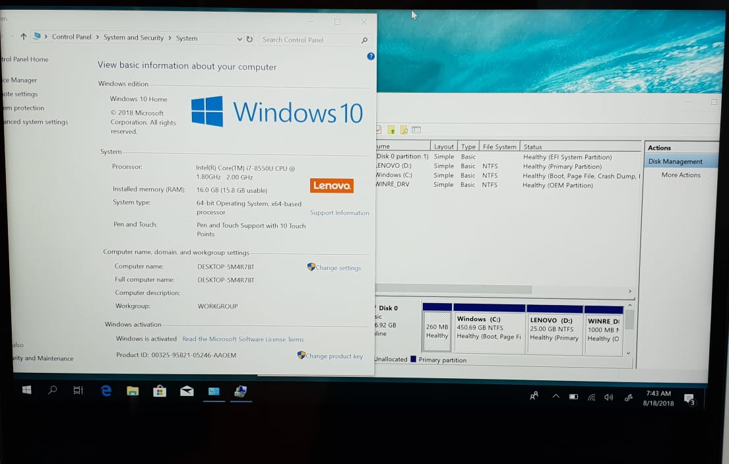Image resolution: width=729 pixels, height=464 pixels.
Task: Select Disk 0 partition 1 volume row
Action: (508, 156)
